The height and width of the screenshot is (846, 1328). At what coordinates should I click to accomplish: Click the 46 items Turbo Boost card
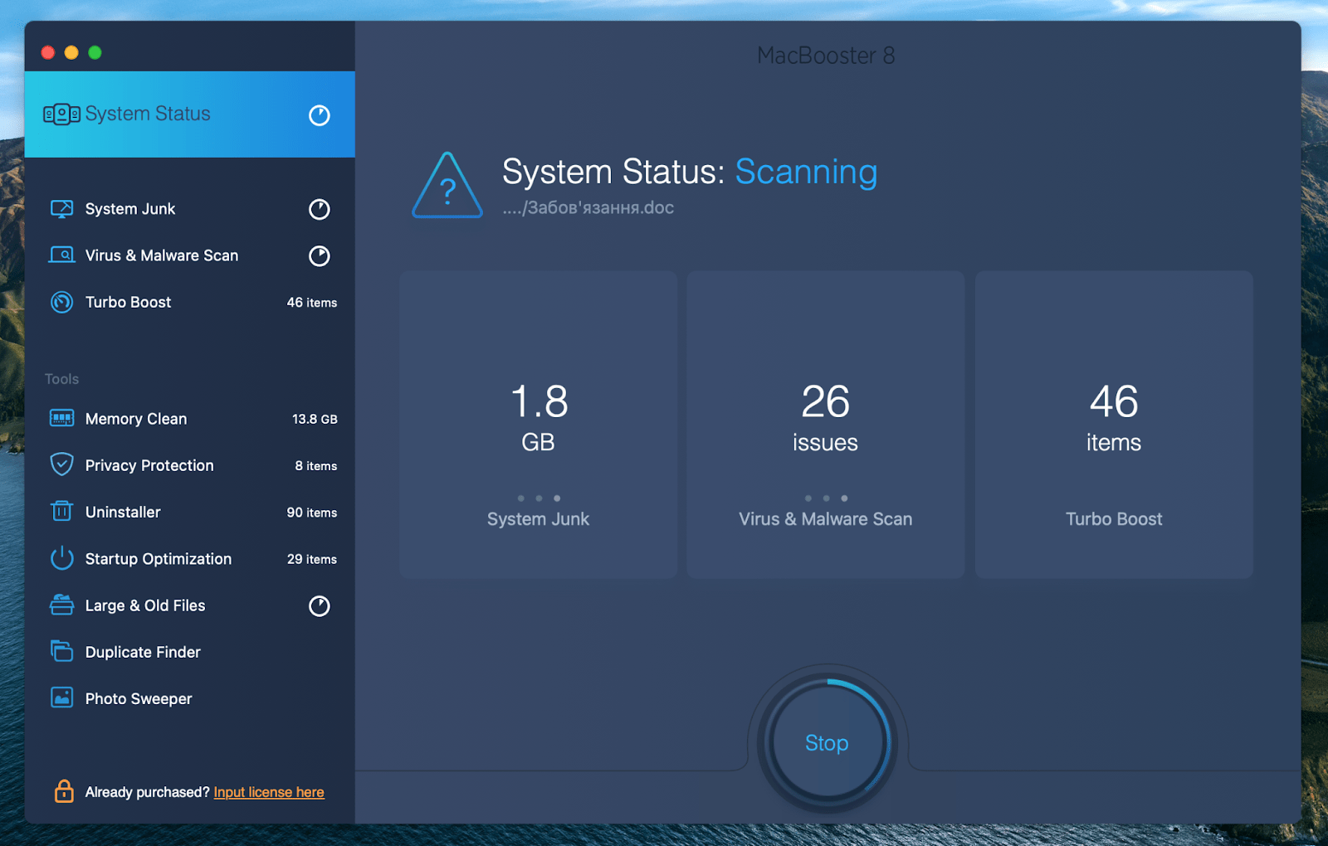[x=1114, y=425]
